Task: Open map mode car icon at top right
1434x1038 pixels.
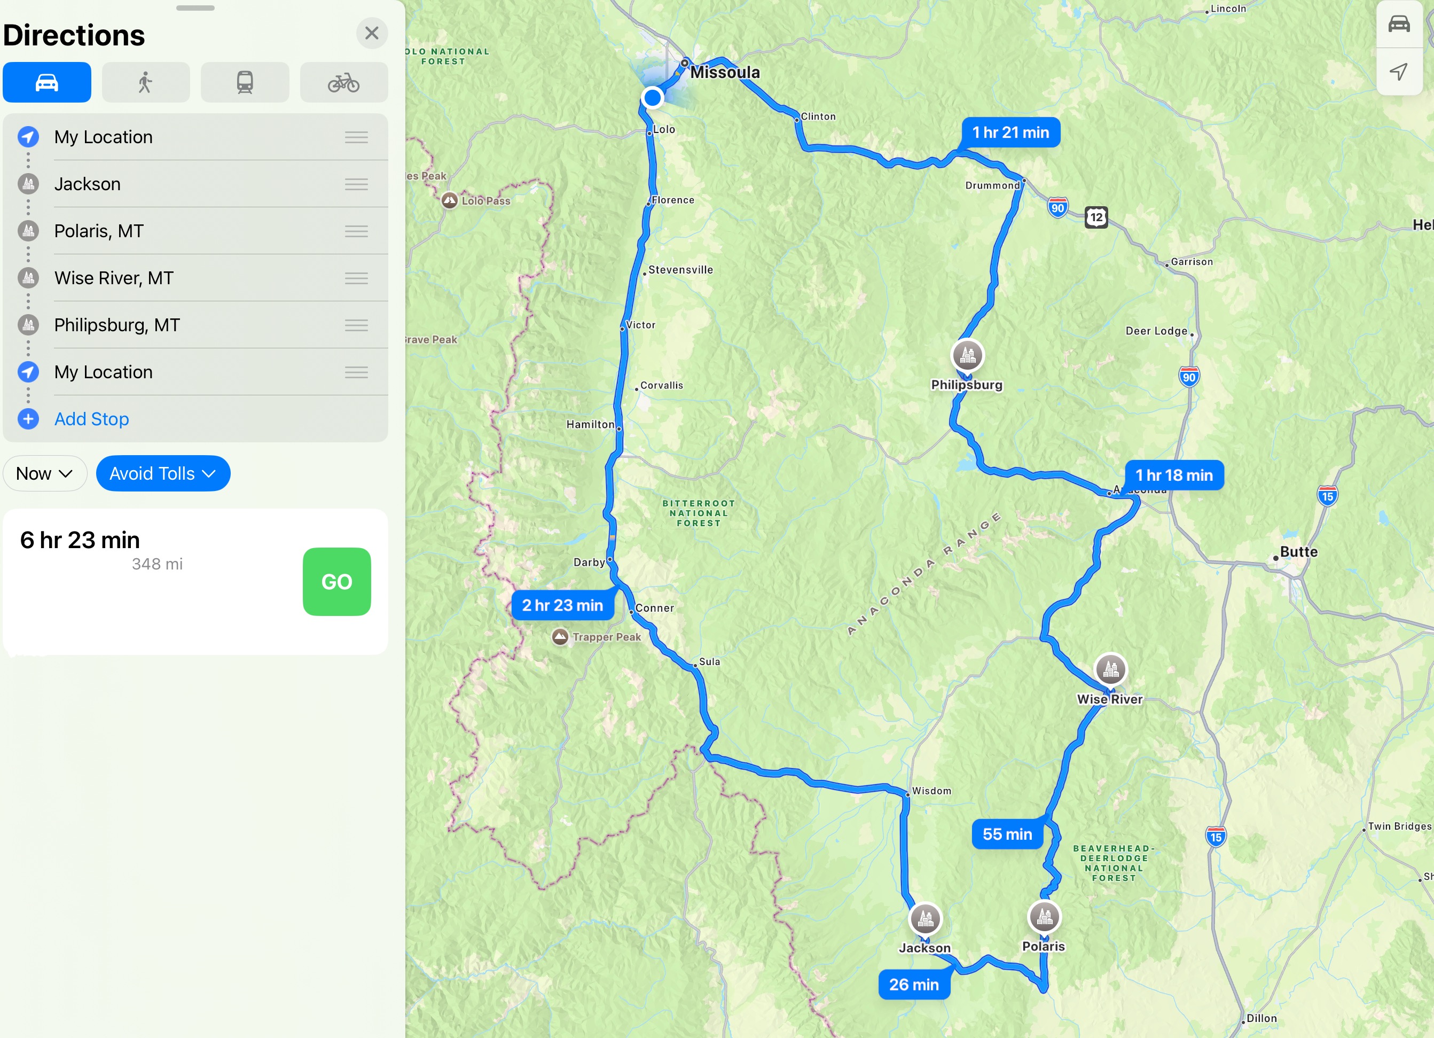Action: point(1399,24)
